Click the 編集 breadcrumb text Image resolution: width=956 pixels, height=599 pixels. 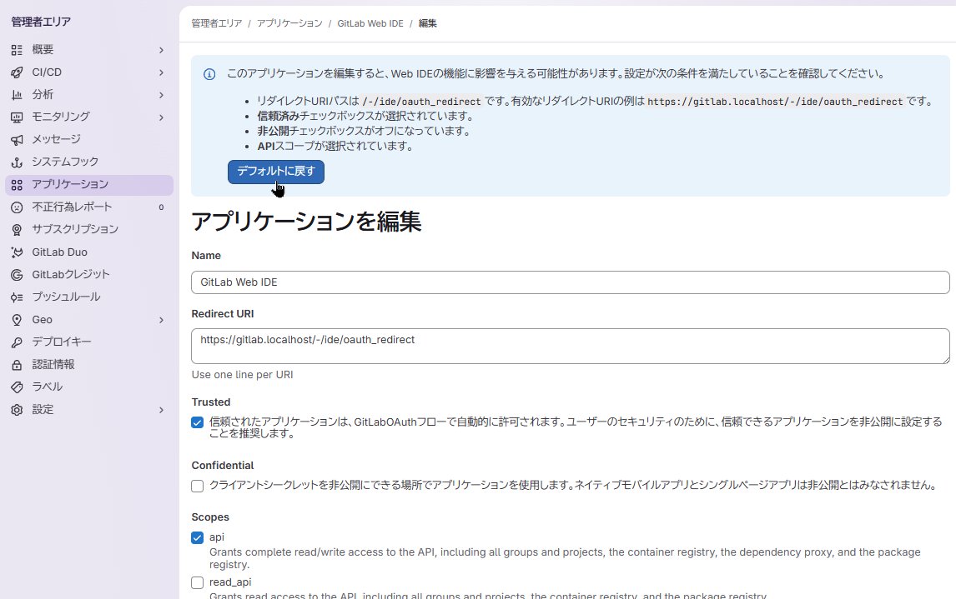427,23
